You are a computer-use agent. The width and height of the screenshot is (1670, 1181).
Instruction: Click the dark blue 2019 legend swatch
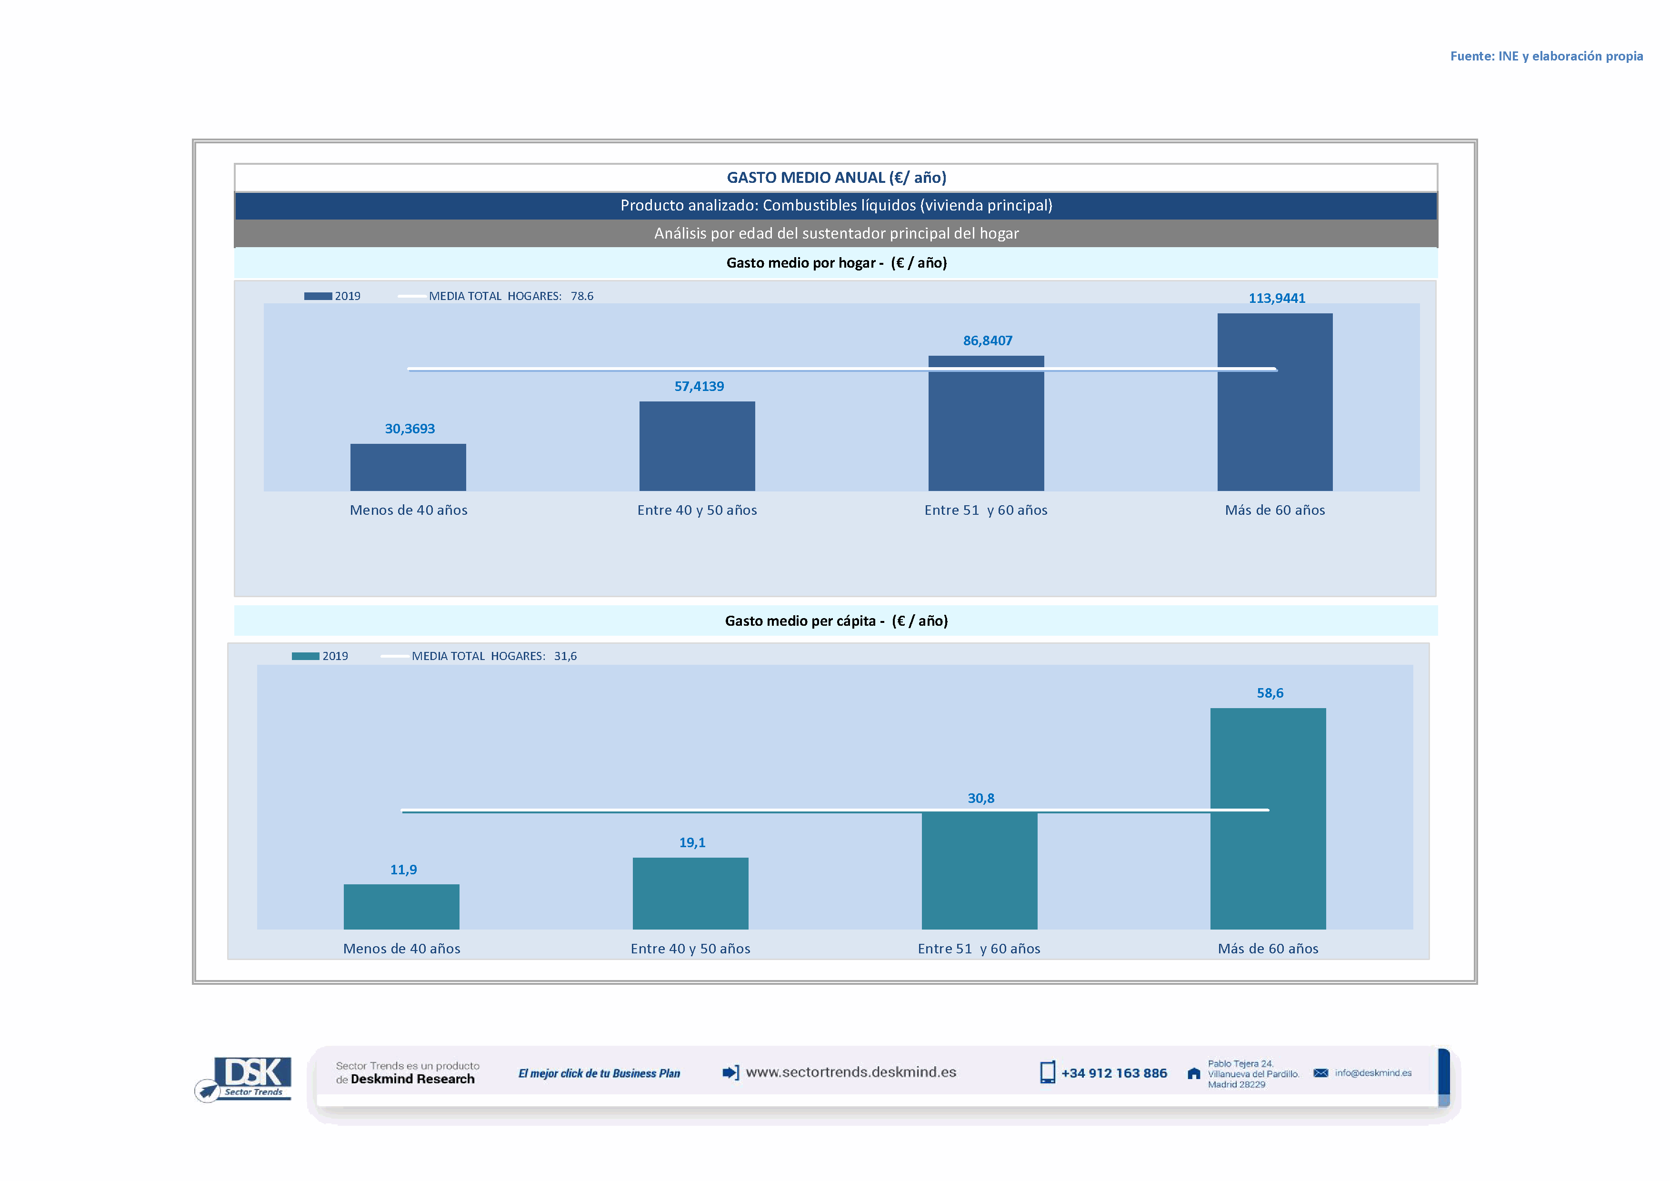318,296
